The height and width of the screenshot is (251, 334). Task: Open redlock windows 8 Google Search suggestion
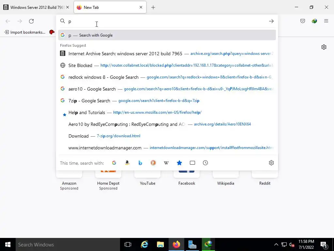(167, 77)
